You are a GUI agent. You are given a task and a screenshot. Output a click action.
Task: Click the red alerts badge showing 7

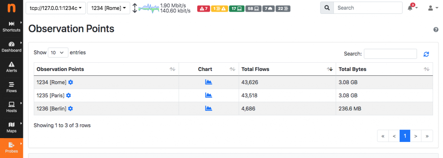click(x=204, y=9)
